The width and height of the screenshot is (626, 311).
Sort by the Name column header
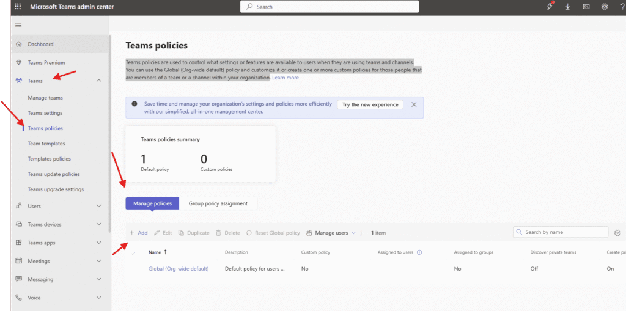click(x=155, y=252)
